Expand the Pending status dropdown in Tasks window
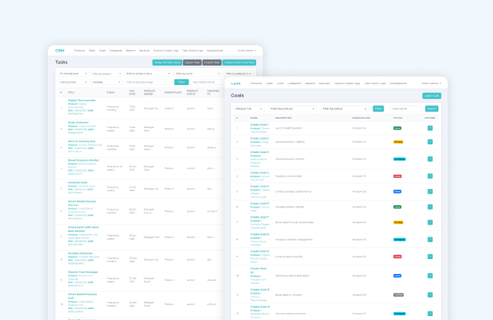 tap(106, 82)
